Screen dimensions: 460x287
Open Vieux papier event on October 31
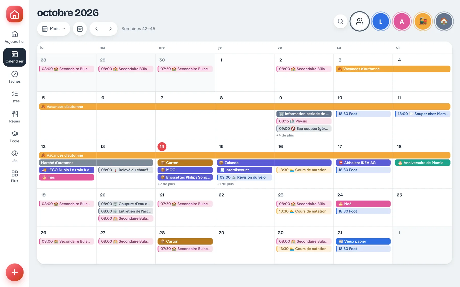pos(363,241)
